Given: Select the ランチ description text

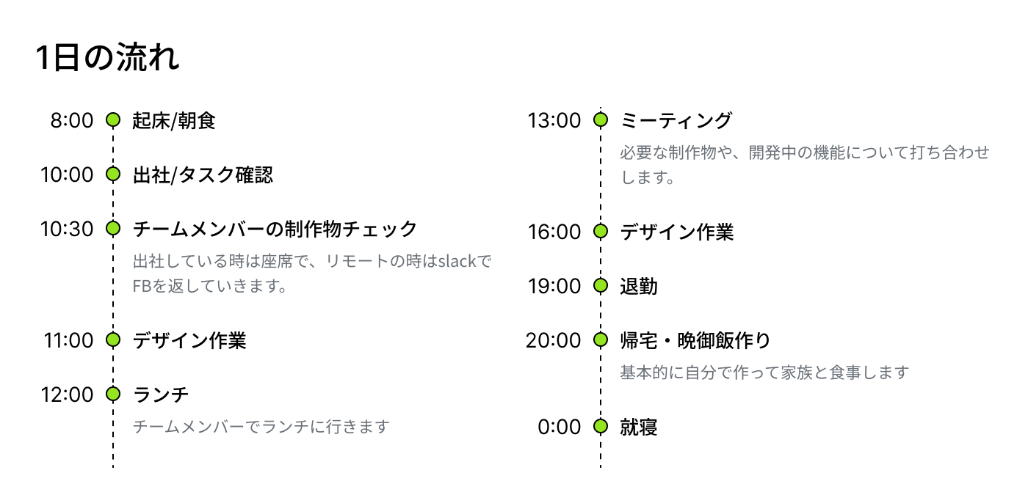Looking at the screenshot, I should (261, 427).
